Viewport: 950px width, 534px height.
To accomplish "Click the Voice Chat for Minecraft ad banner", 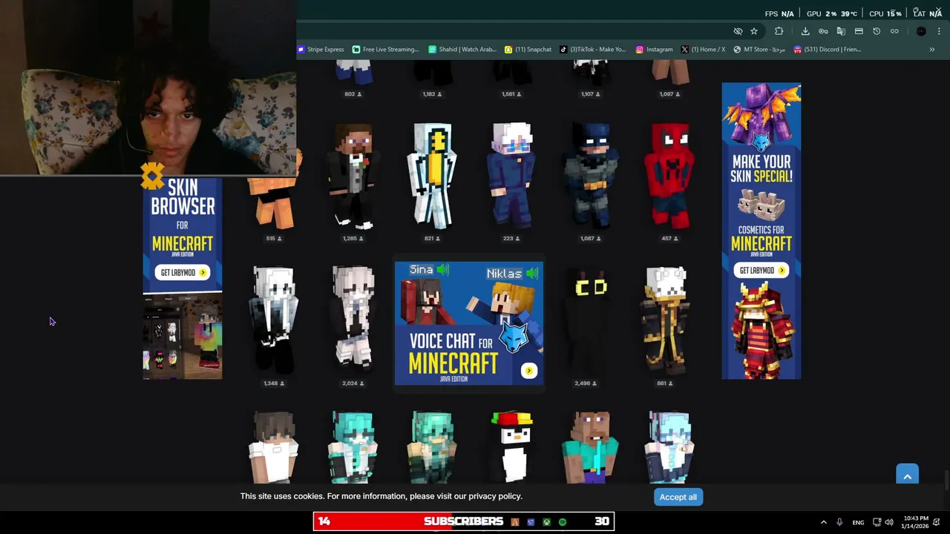I will [469, 323].
